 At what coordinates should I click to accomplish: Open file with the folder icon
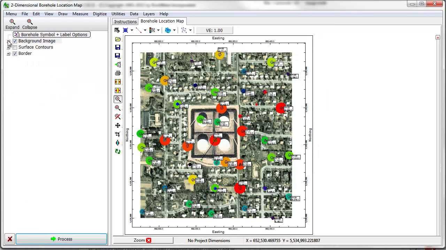point(118,39)
